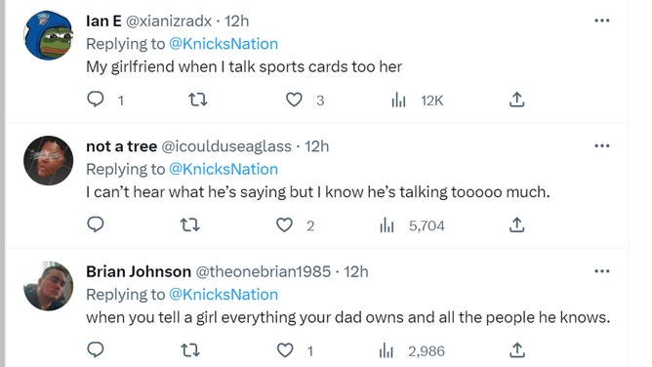Open @KnicksNation link in Brian Johnson's reply
Screen dimensions: 652x367
pyautogui.click(x=224, y=294)
